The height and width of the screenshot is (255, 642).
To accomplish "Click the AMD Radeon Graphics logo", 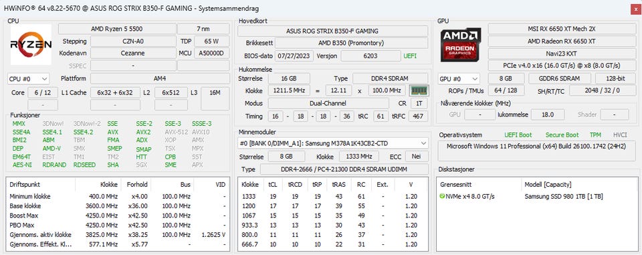I will click(461, 44).
